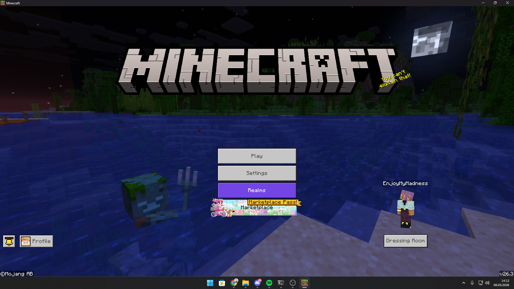Click the Minecraft taskbar icon
514x289 pixels.
(305, 283)
